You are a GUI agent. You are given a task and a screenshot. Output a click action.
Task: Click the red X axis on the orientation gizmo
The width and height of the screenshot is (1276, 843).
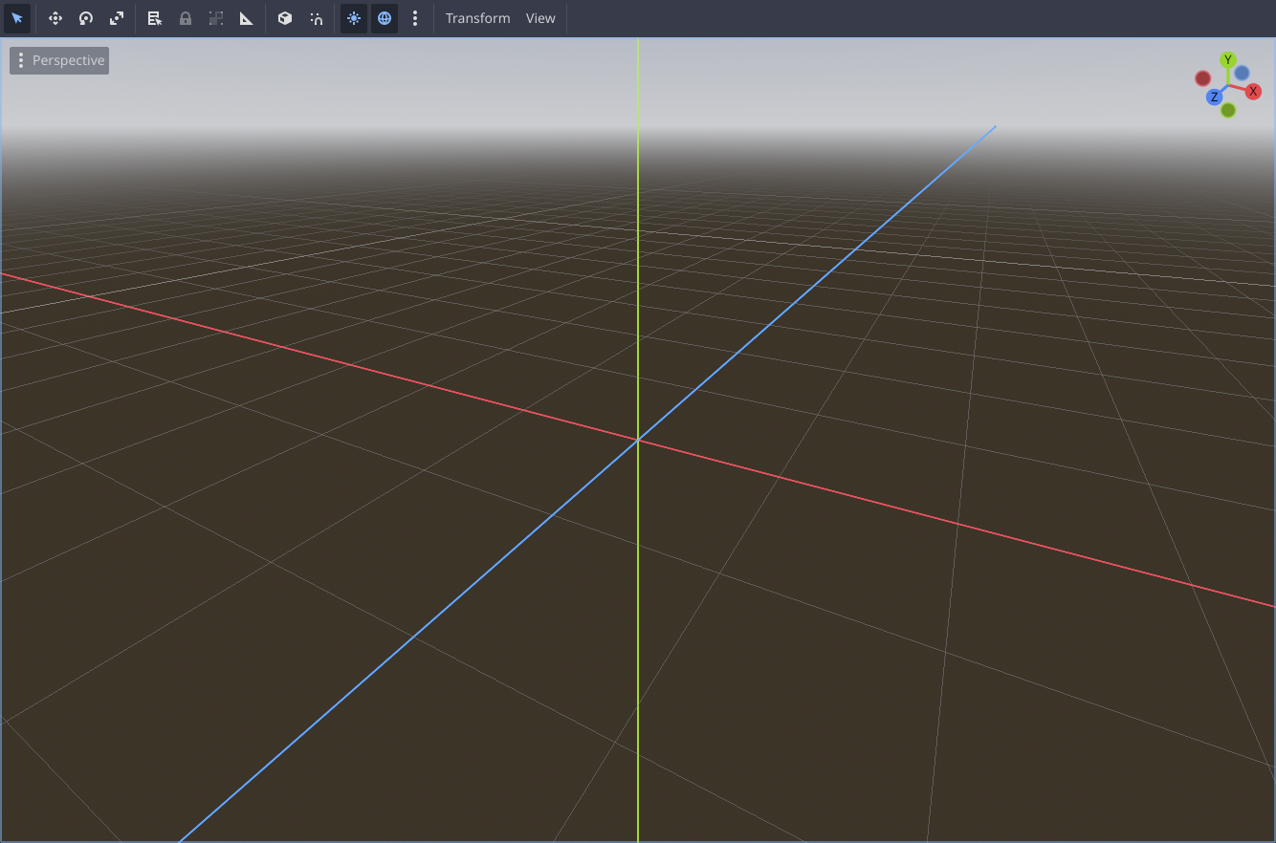1253,91
